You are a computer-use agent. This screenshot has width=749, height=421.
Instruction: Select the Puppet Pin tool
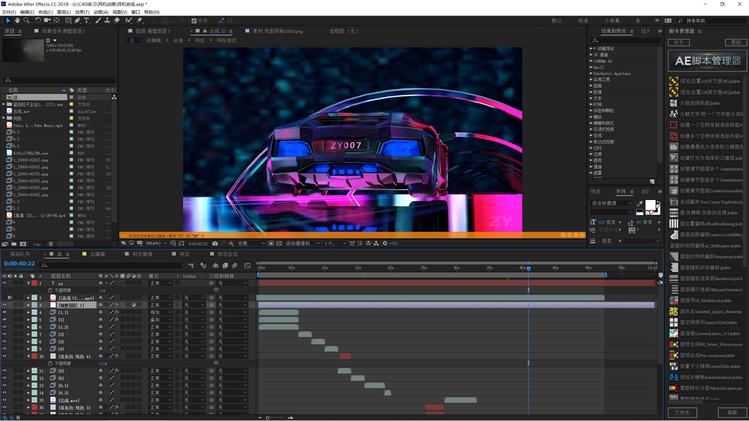tap(140, 20)
